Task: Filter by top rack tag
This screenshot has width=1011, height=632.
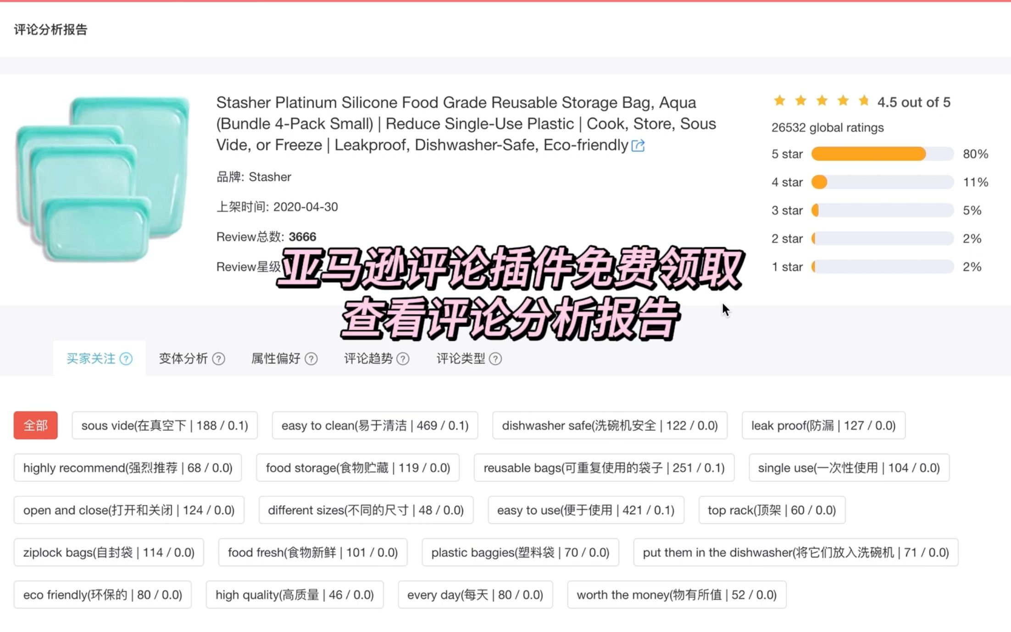Action: click(772, 510)
